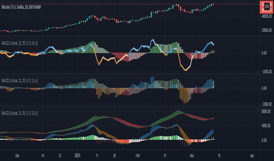Click the 4000.00 label on the bottom pane axis
Screen dimensions: 274x161
266,126
